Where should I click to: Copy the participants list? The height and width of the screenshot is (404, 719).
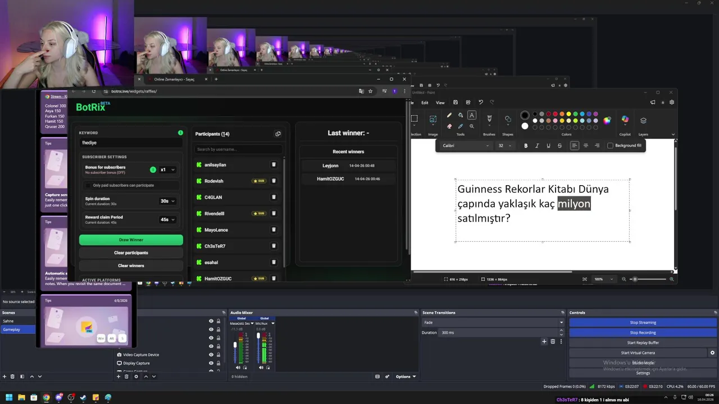point(277,134)
